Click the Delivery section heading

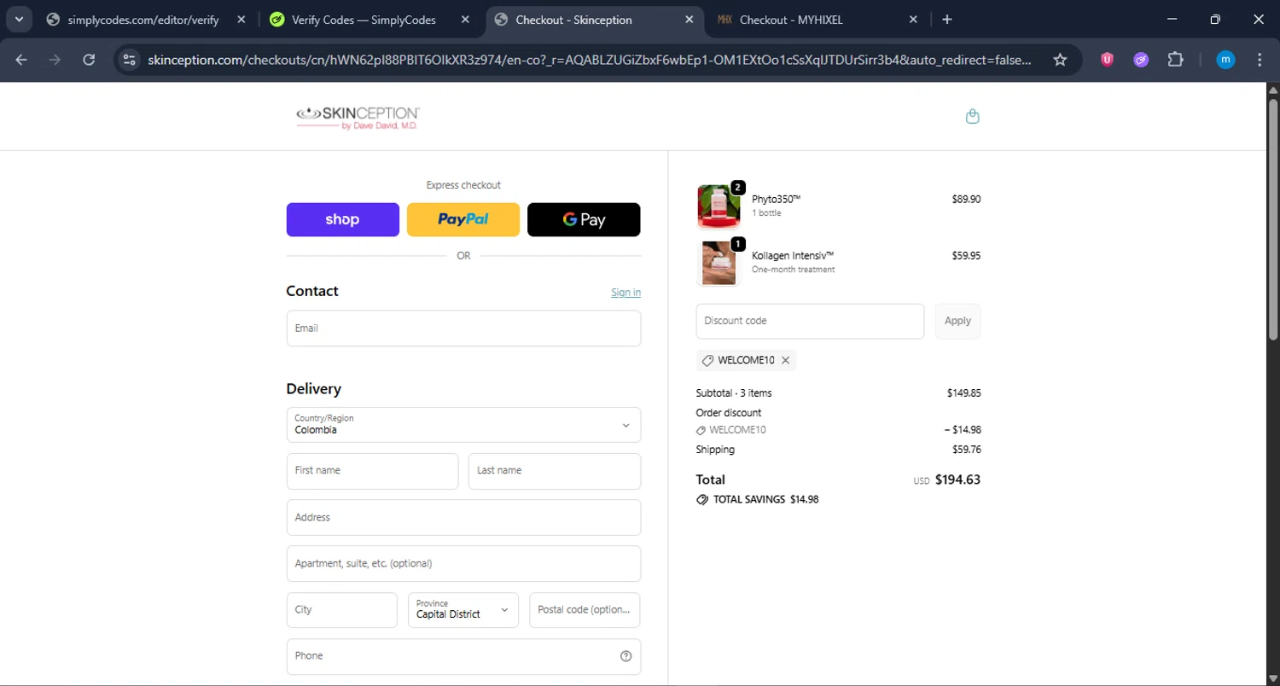pyautogui.click(x=313, y=389)
